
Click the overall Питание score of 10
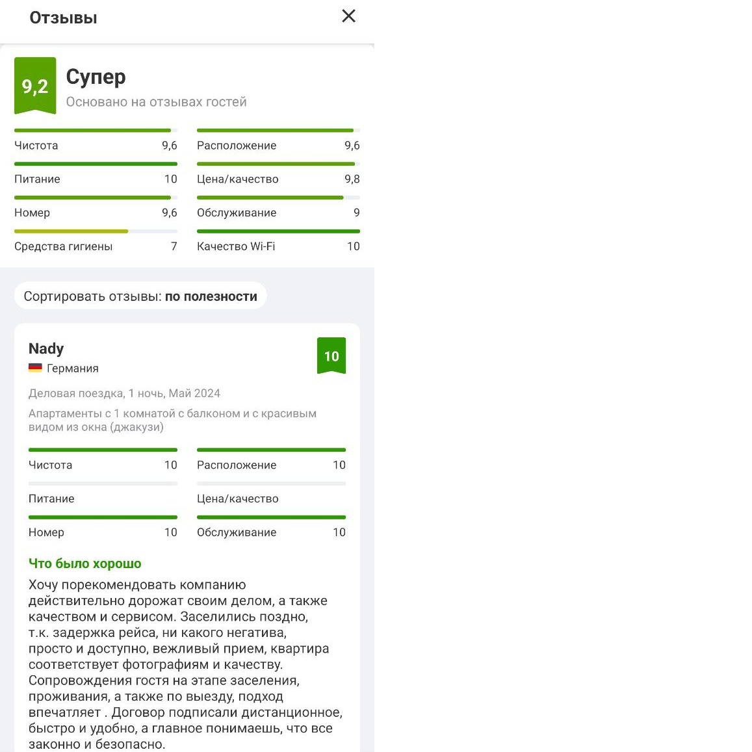click(170, 179)
